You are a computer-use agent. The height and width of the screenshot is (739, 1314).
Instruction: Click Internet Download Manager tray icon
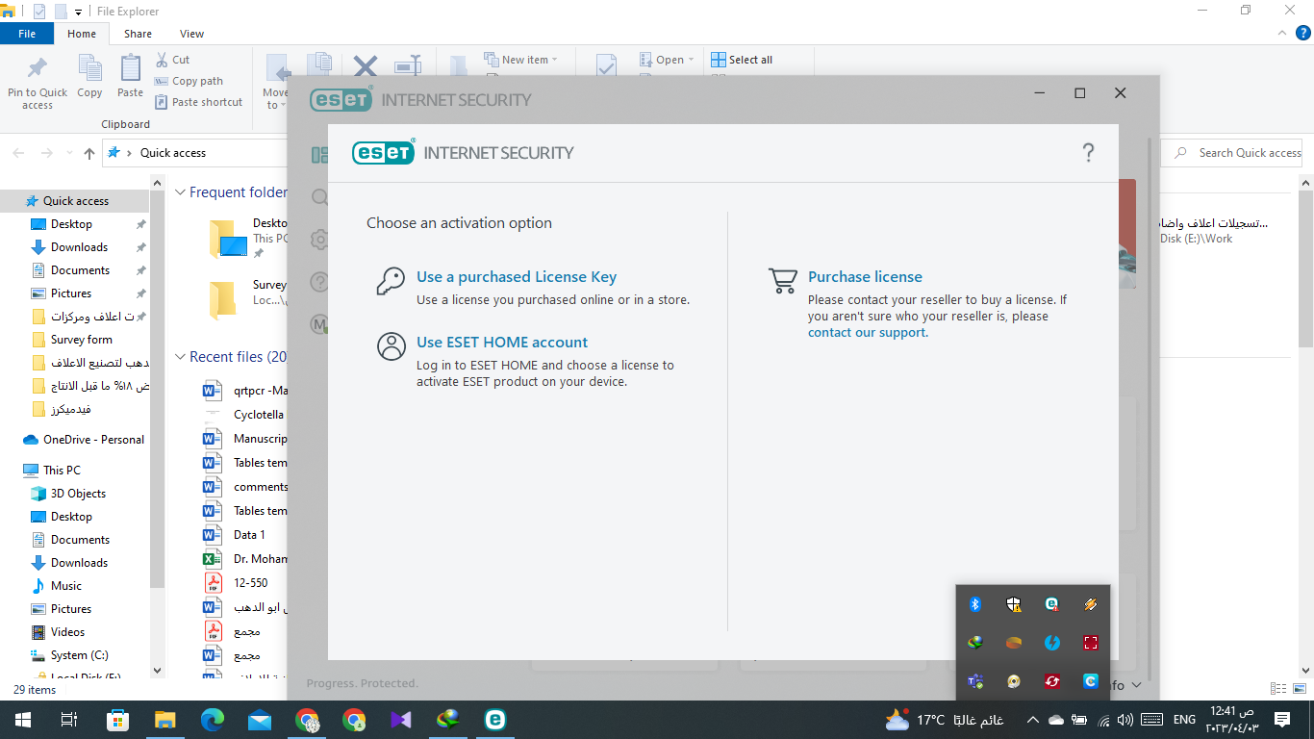tap(974, 643)
